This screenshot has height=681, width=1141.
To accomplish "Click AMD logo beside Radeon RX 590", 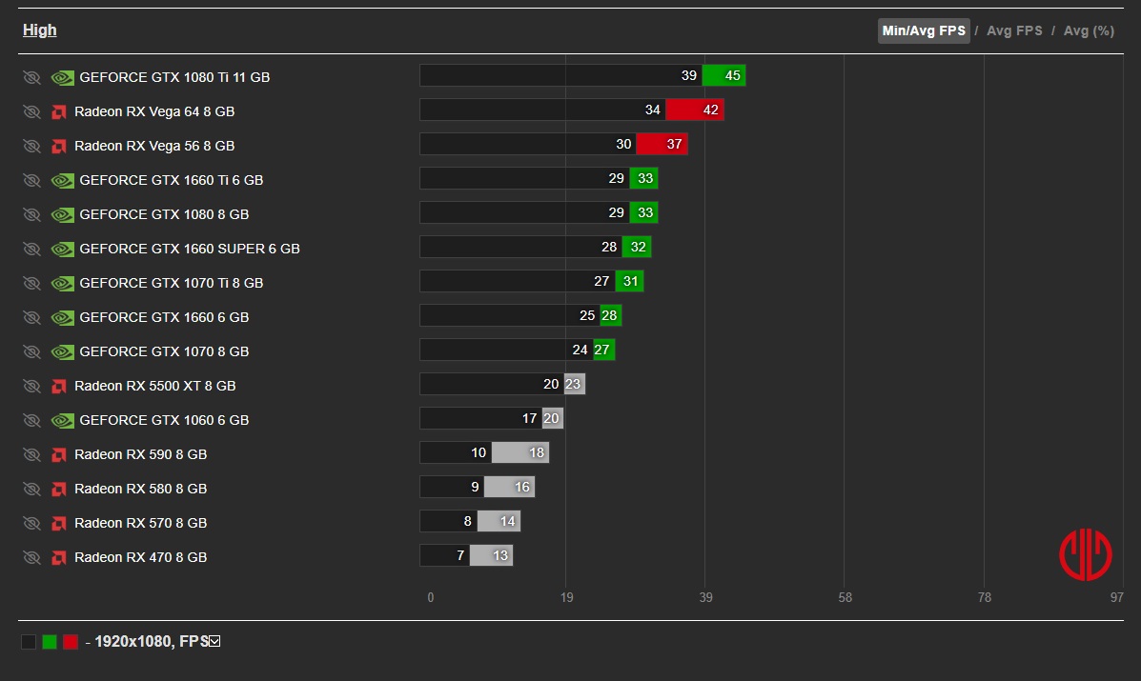I will 59,455.
